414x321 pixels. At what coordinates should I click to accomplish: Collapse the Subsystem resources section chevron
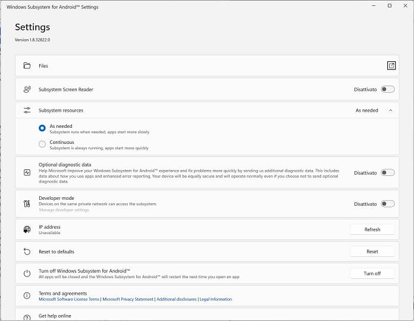390,110
